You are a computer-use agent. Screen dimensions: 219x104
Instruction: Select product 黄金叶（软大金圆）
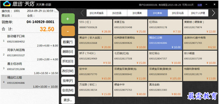pyautogui.click(x=95, y=42)
